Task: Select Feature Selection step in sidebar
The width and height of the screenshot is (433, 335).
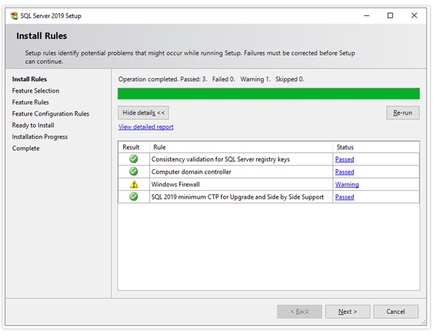Action: (36, 91)
